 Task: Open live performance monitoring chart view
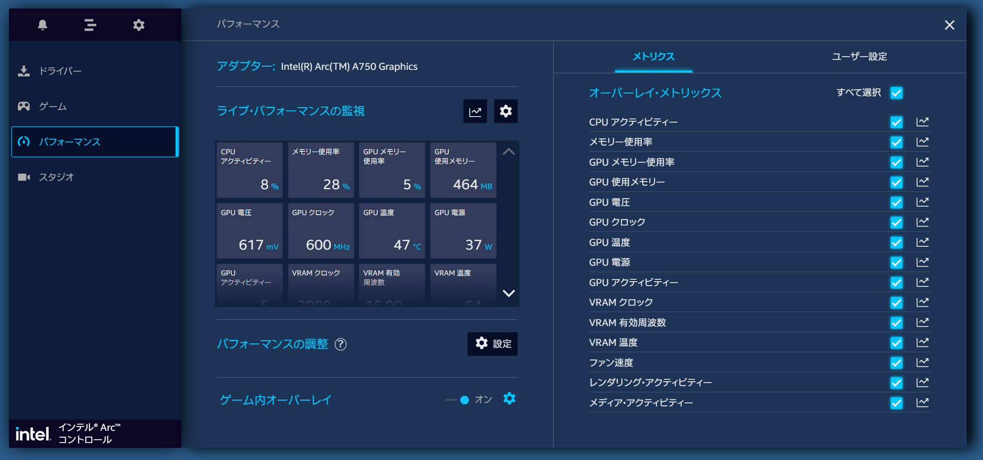click(x=475, y=111)
